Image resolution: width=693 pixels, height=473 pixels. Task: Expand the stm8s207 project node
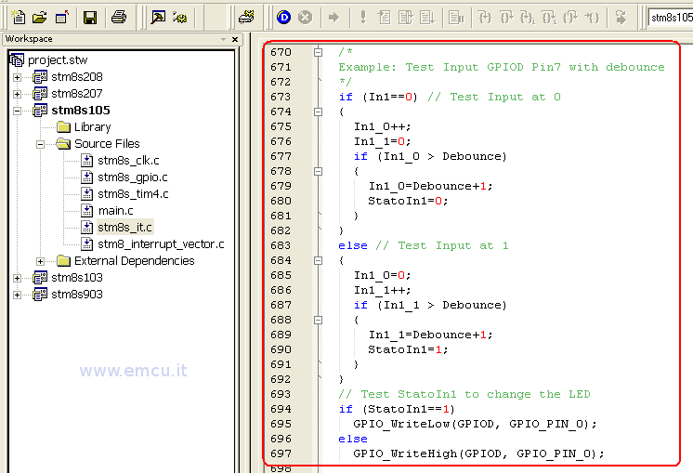tap(17, 94)
